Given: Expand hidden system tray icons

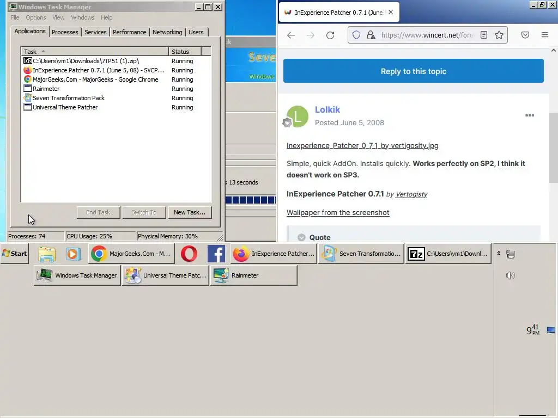Looking at the screenshot, I should click(x=499, y=254).
